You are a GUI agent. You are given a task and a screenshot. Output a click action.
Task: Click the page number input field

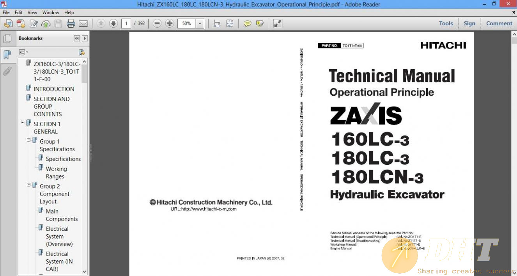pos(126,23)
